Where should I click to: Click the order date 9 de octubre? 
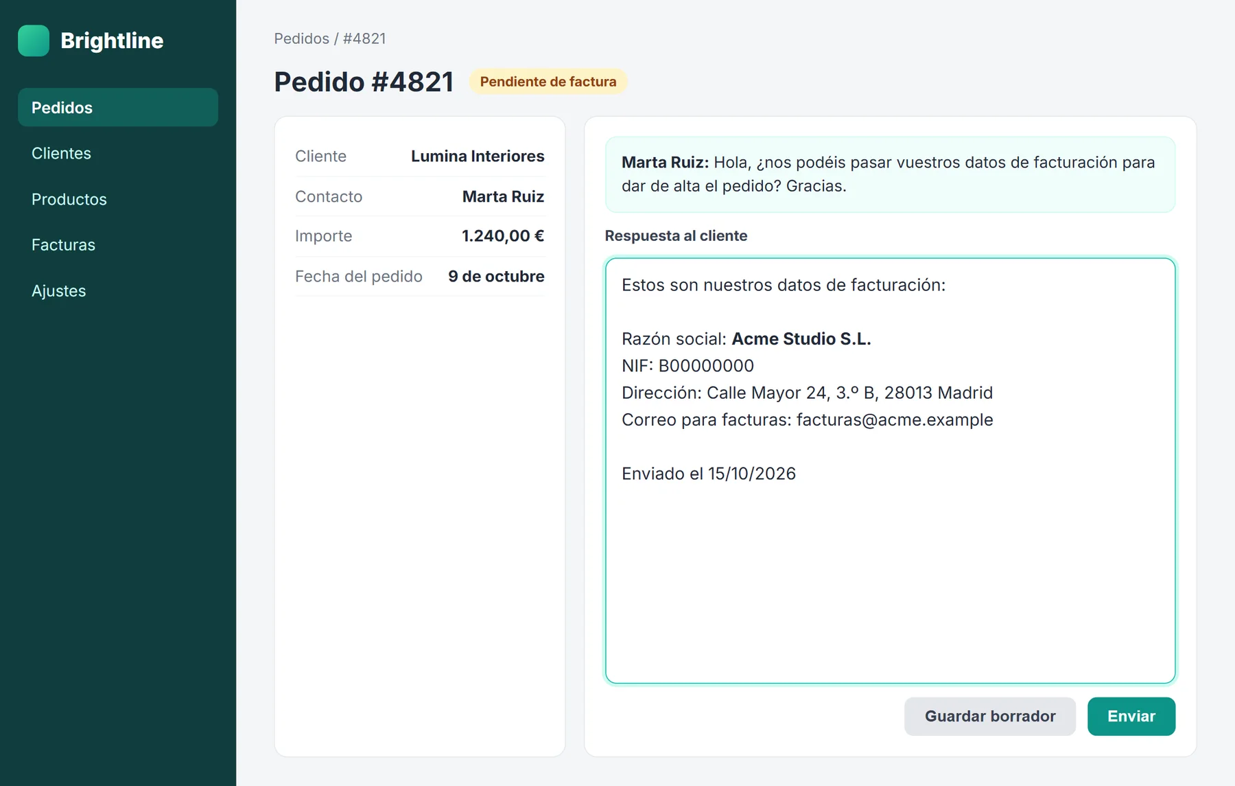(496, 276)
